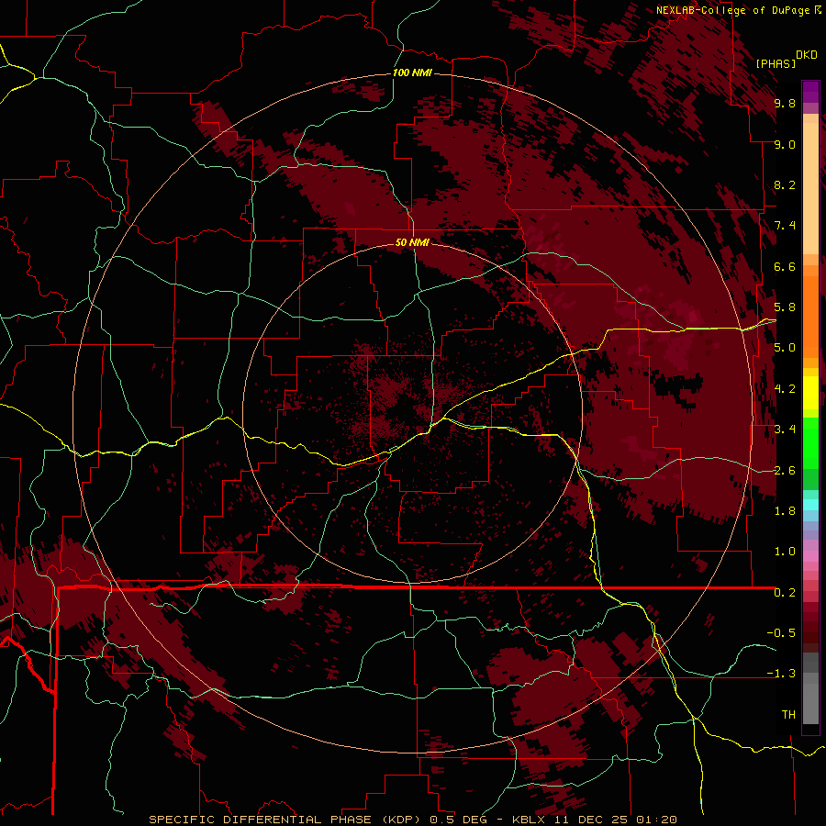826x826 pixels.
Task: Click the -1.3 value on color scale
Action: [x=781, y=674]
